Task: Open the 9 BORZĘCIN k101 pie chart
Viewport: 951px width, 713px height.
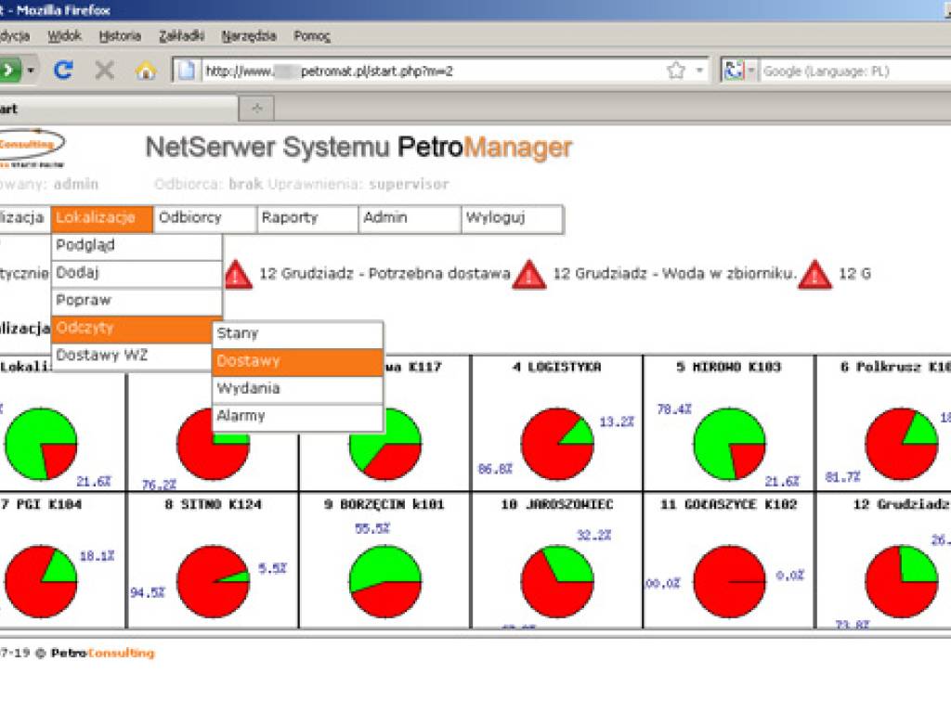Action: coord(385,582)
